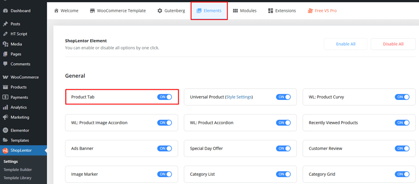
Task: Click the Dashboard gauge icon in sidebar
Action: pos(5,11)
